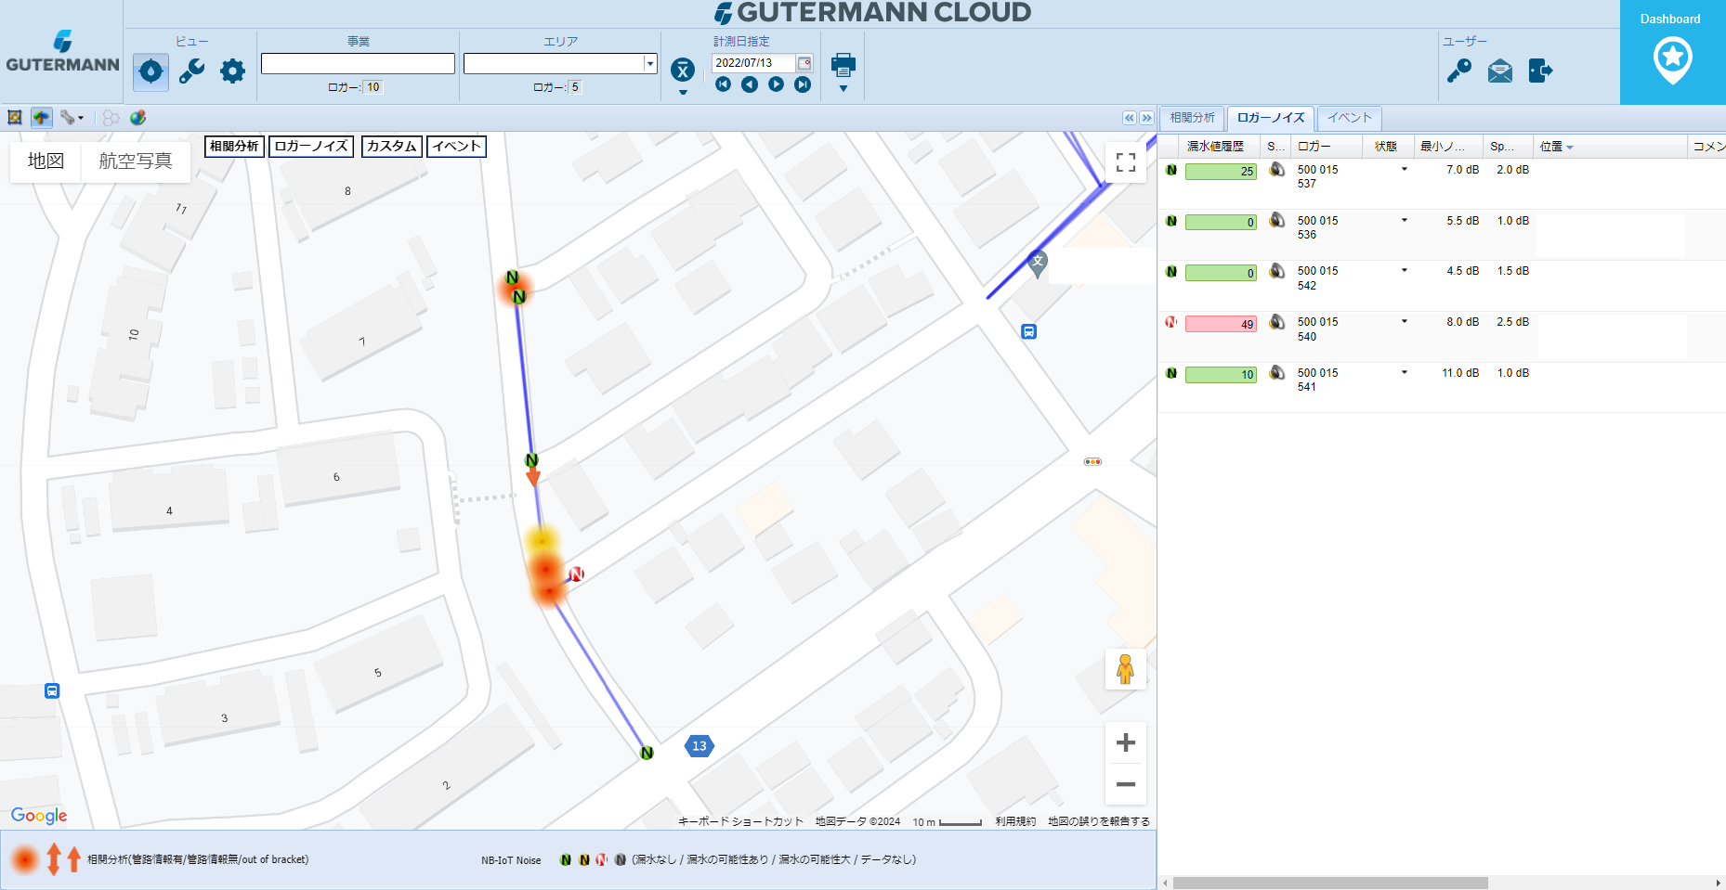Open status dropdown for logger 541 row

click(1405, 372)
